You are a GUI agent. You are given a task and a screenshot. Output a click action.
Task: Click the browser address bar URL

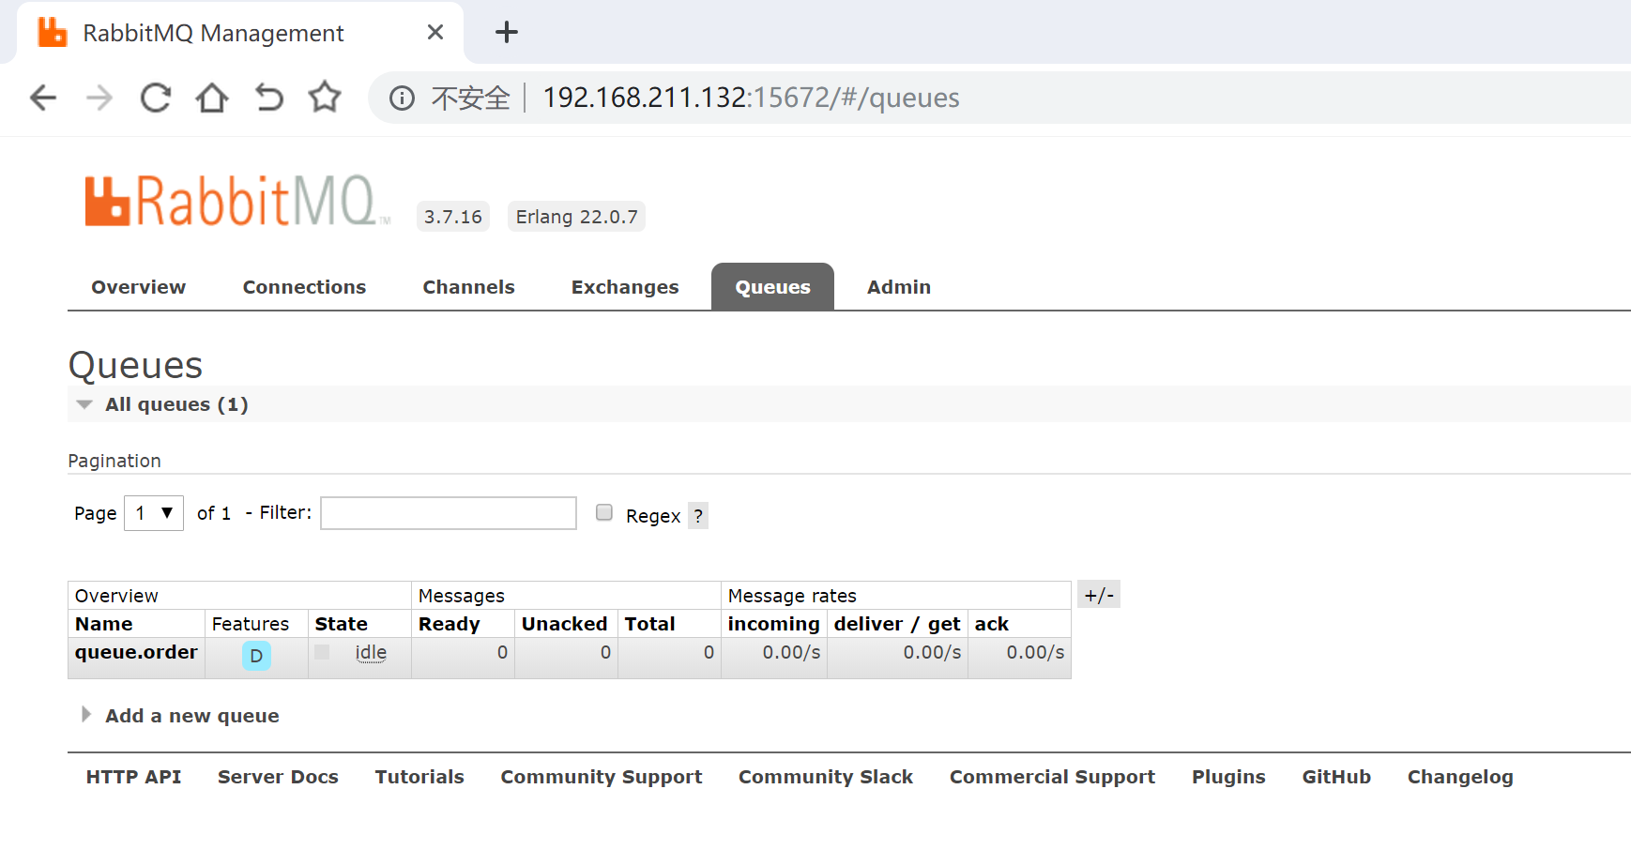tap(751, 98)
